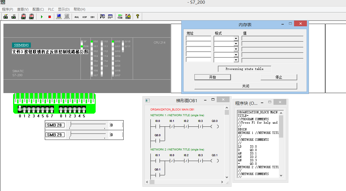Image resolution: width=346 pixels, height=191 pixels.
Task: Click the down arrow of 梯形图OB1 vertical scrollbar
Action: pos(227,177)
